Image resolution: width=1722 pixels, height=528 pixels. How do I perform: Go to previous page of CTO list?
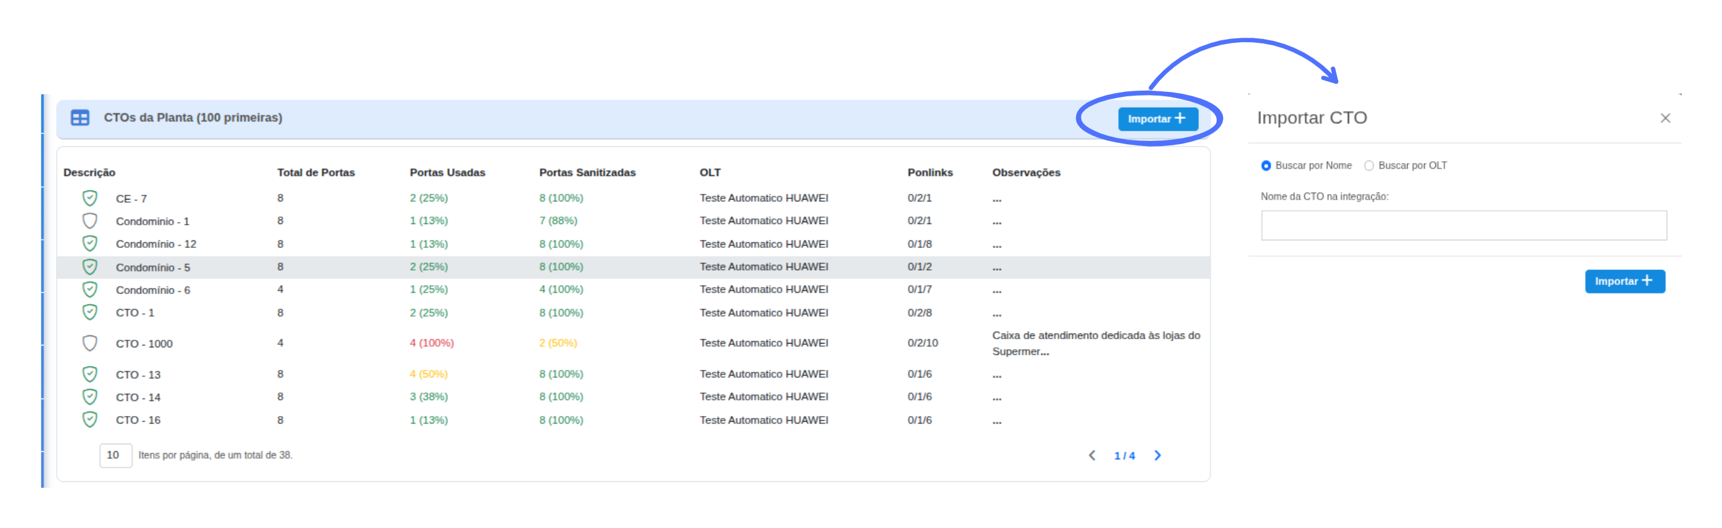point(1092,455)
